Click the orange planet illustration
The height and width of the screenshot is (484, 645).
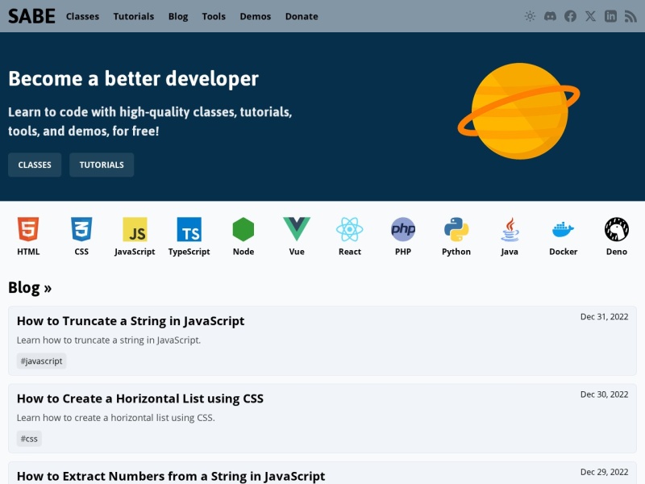519,111
